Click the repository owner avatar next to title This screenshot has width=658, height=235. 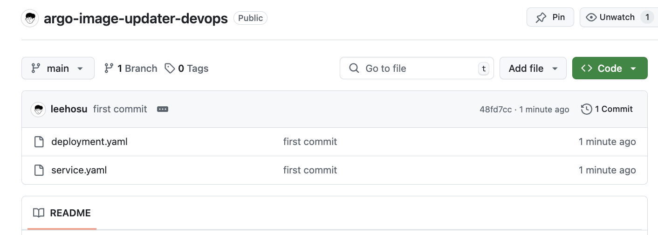30,18
